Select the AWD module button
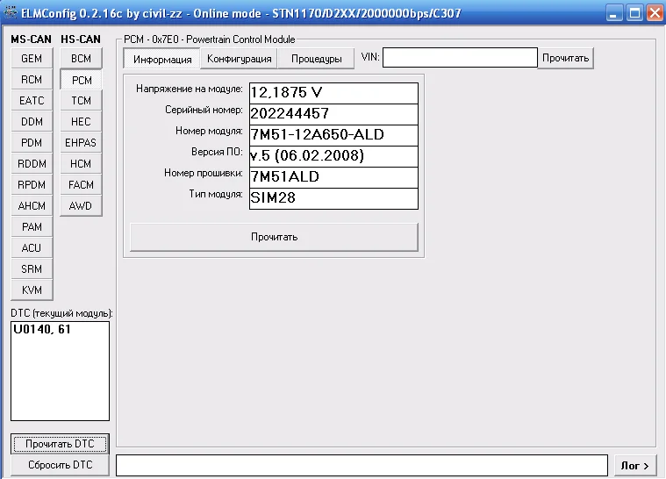This screenshot has height=479, width=666. 81,206
